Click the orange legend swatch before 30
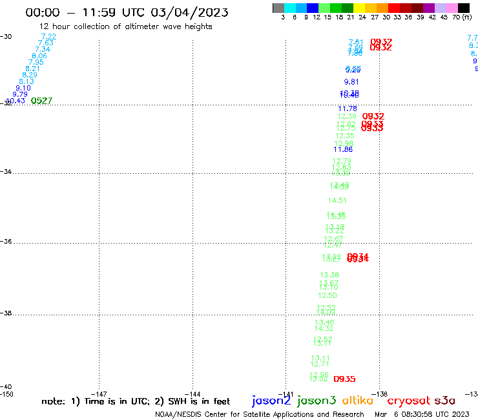The image size is (478, 420). [x=382, y=8]
